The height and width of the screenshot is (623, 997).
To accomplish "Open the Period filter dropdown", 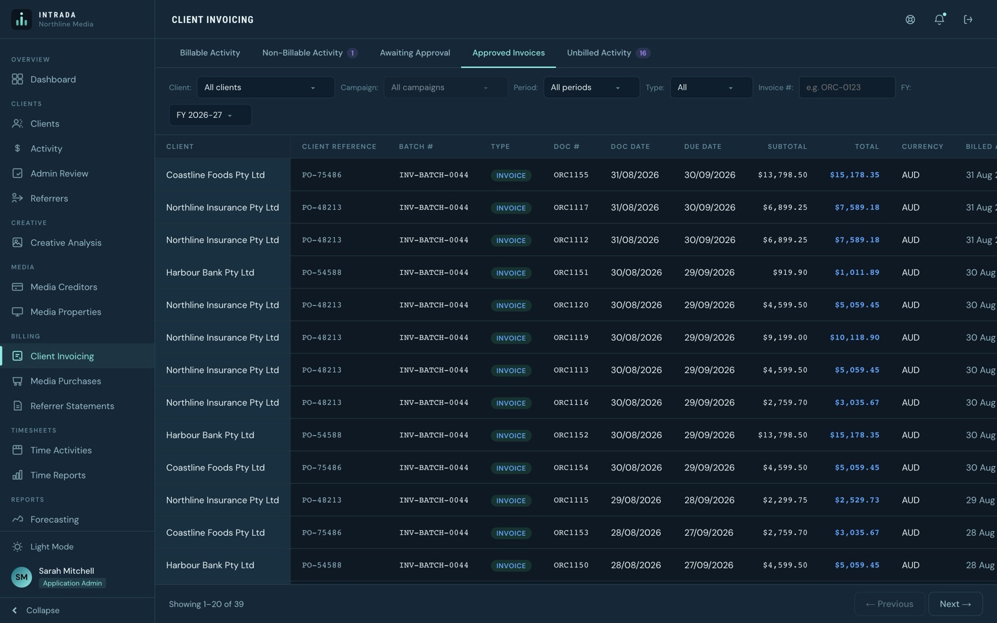I will [591, 87].
